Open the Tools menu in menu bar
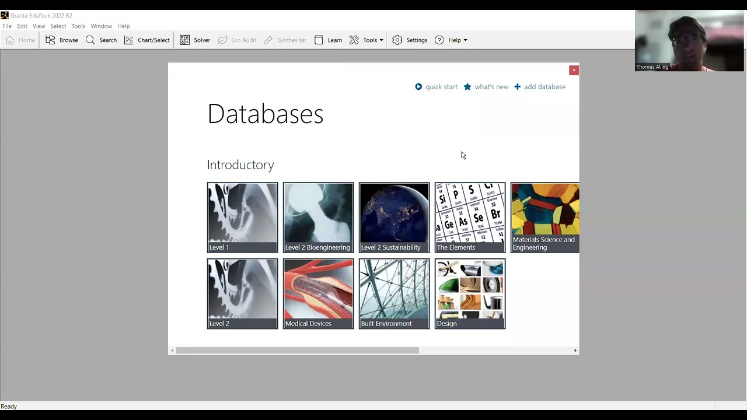Screen dimensions: 747x420 pyautogui.click(x=78, y=26)
